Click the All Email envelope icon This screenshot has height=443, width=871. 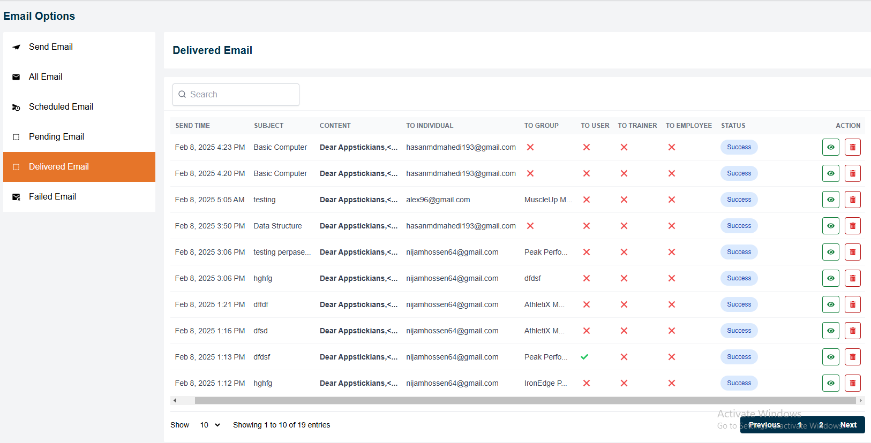pyautogui.click(x=16, y=77)
